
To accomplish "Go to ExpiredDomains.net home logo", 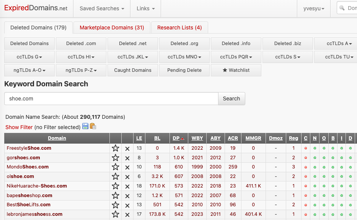I will point(36,8).
